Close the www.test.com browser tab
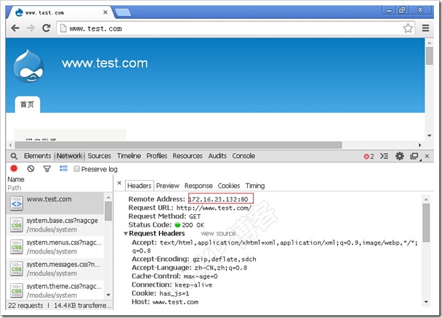Screen dimensions: 442x318 105,13
